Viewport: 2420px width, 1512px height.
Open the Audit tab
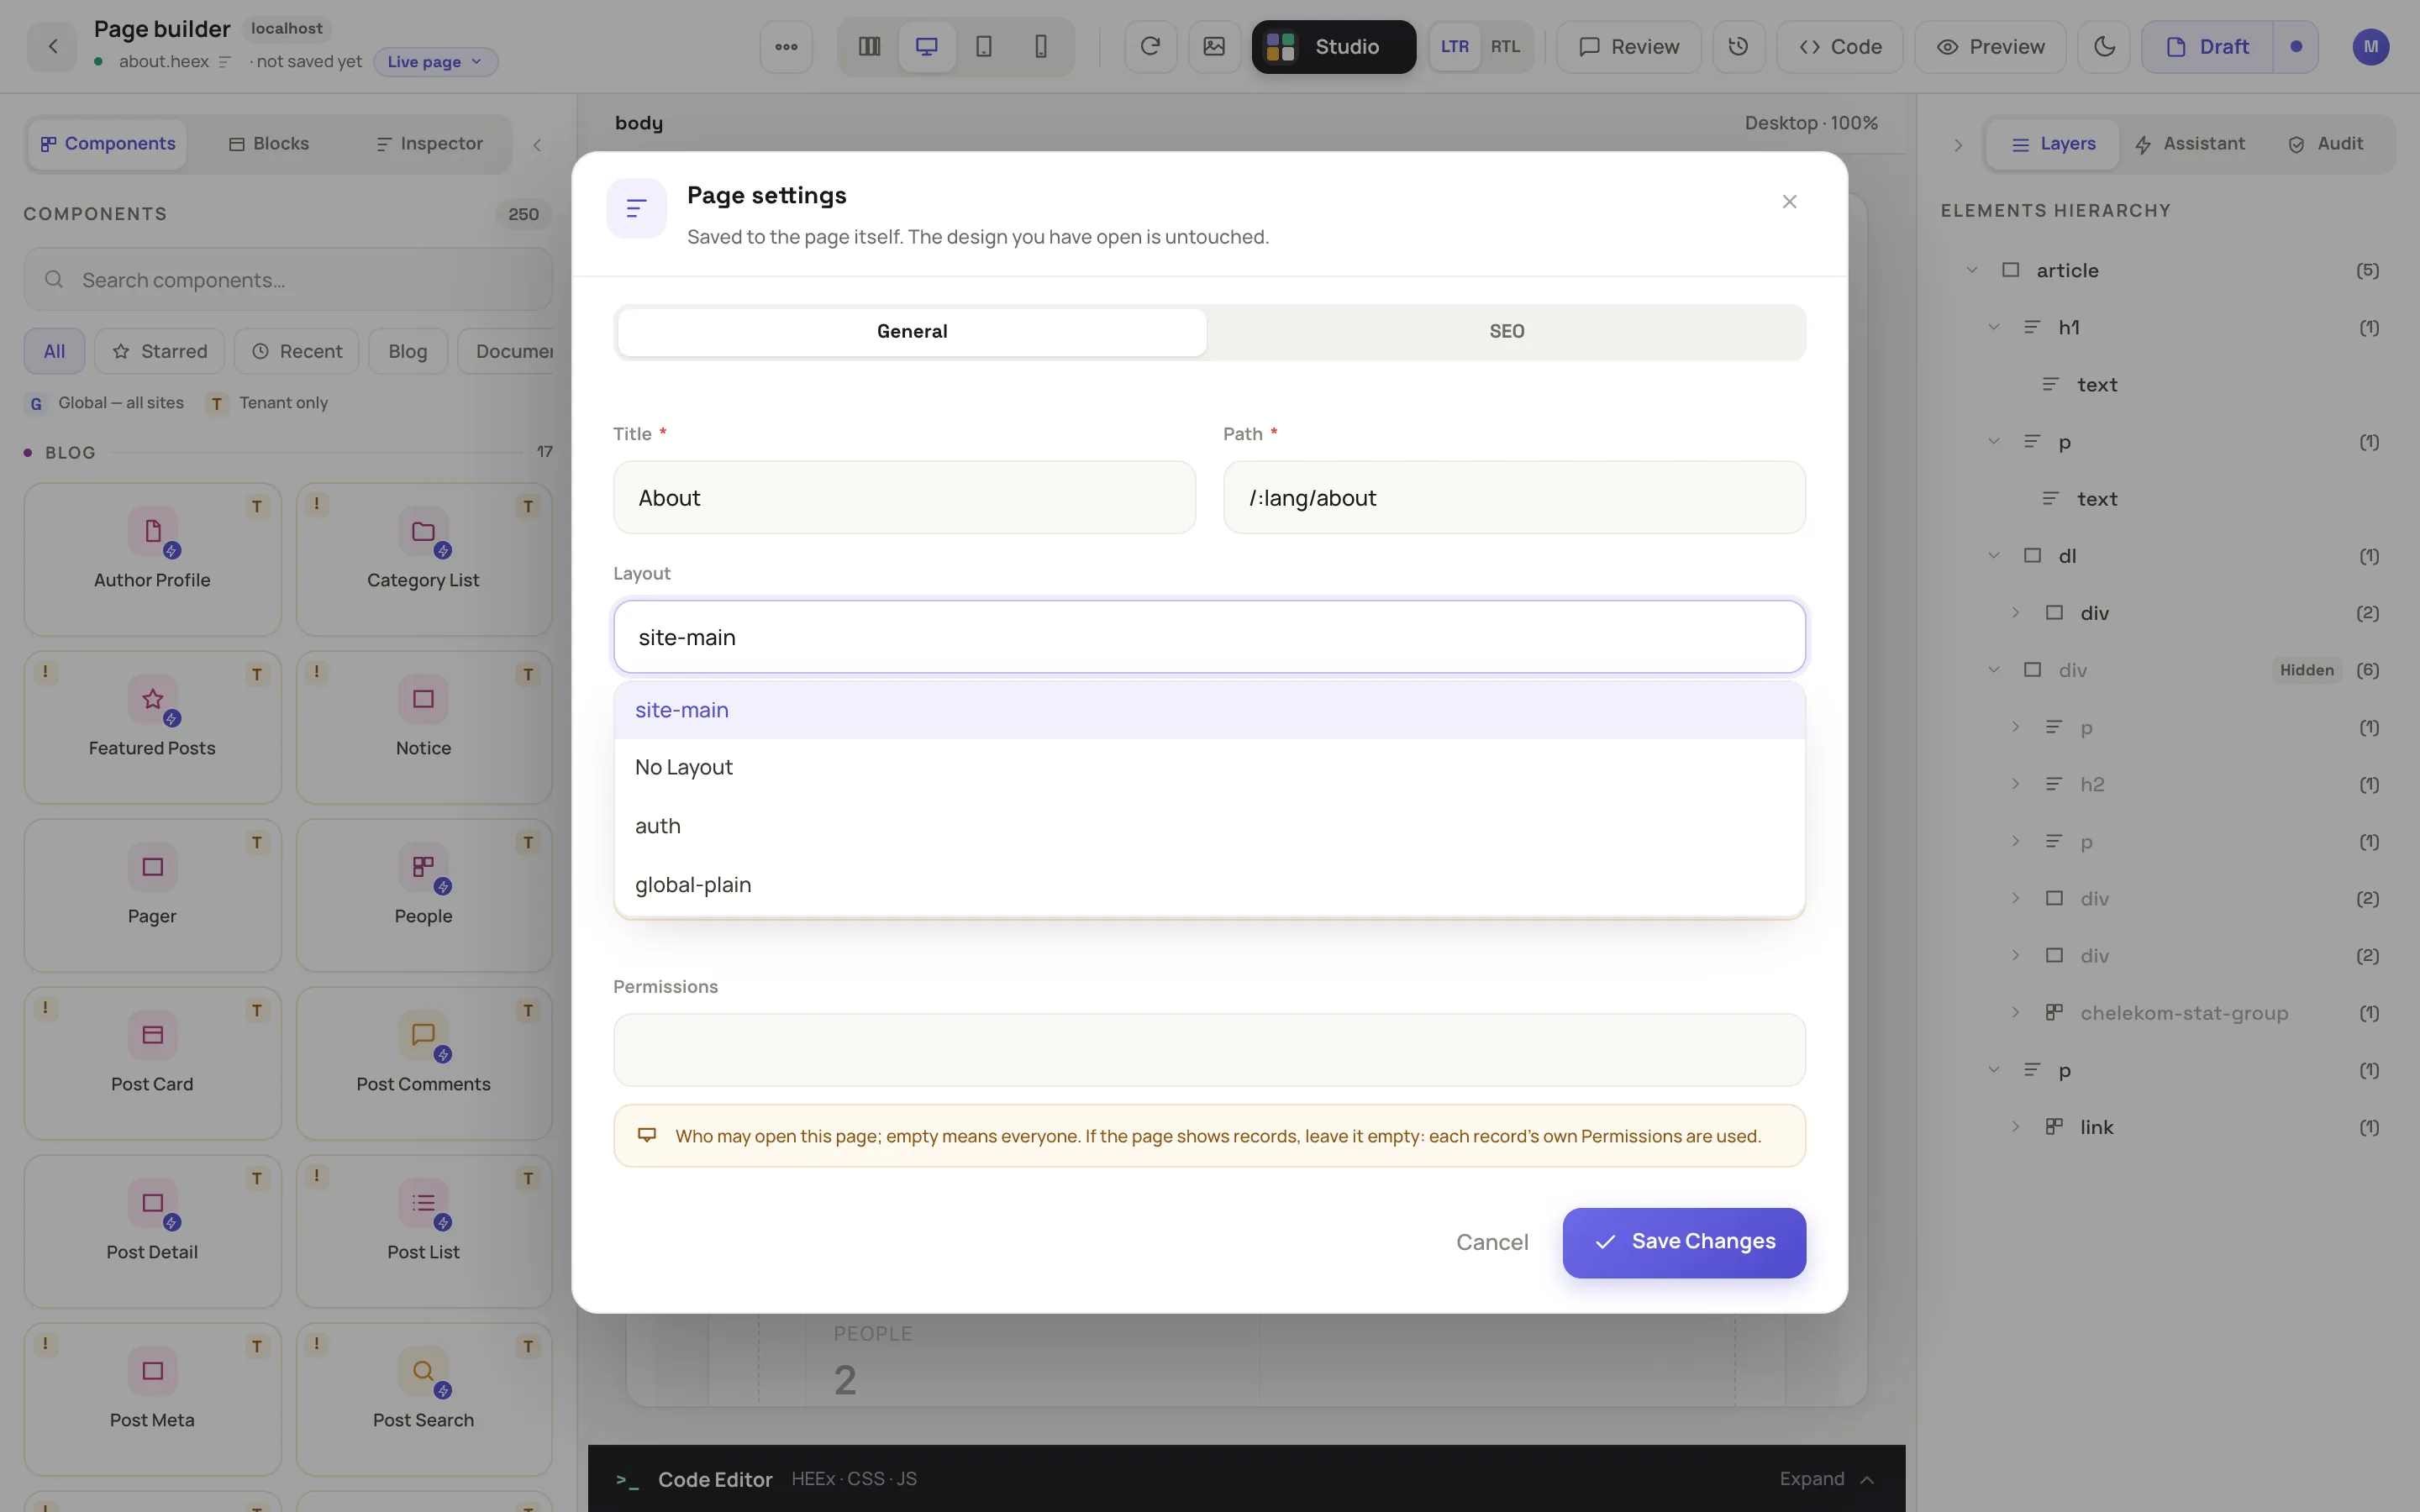2326,144
